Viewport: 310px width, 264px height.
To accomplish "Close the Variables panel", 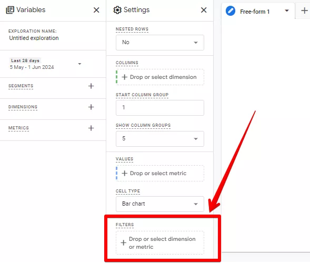I will 96,10.
